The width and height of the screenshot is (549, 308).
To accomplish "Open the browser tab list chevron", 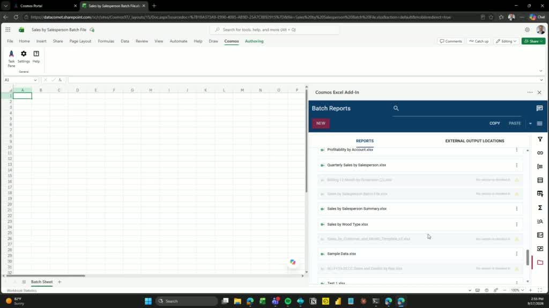I will tap(5, 6).
